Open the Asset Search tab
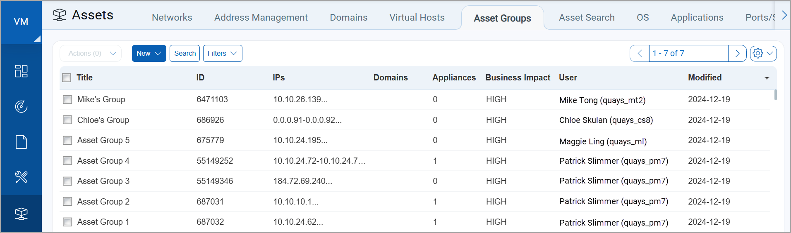Screen dimensions: 791x233 pos(586,18)
